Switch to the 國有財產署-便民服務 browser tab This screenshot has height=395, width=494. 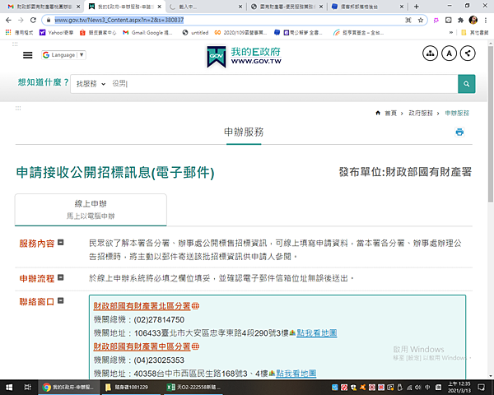(287, 7)
